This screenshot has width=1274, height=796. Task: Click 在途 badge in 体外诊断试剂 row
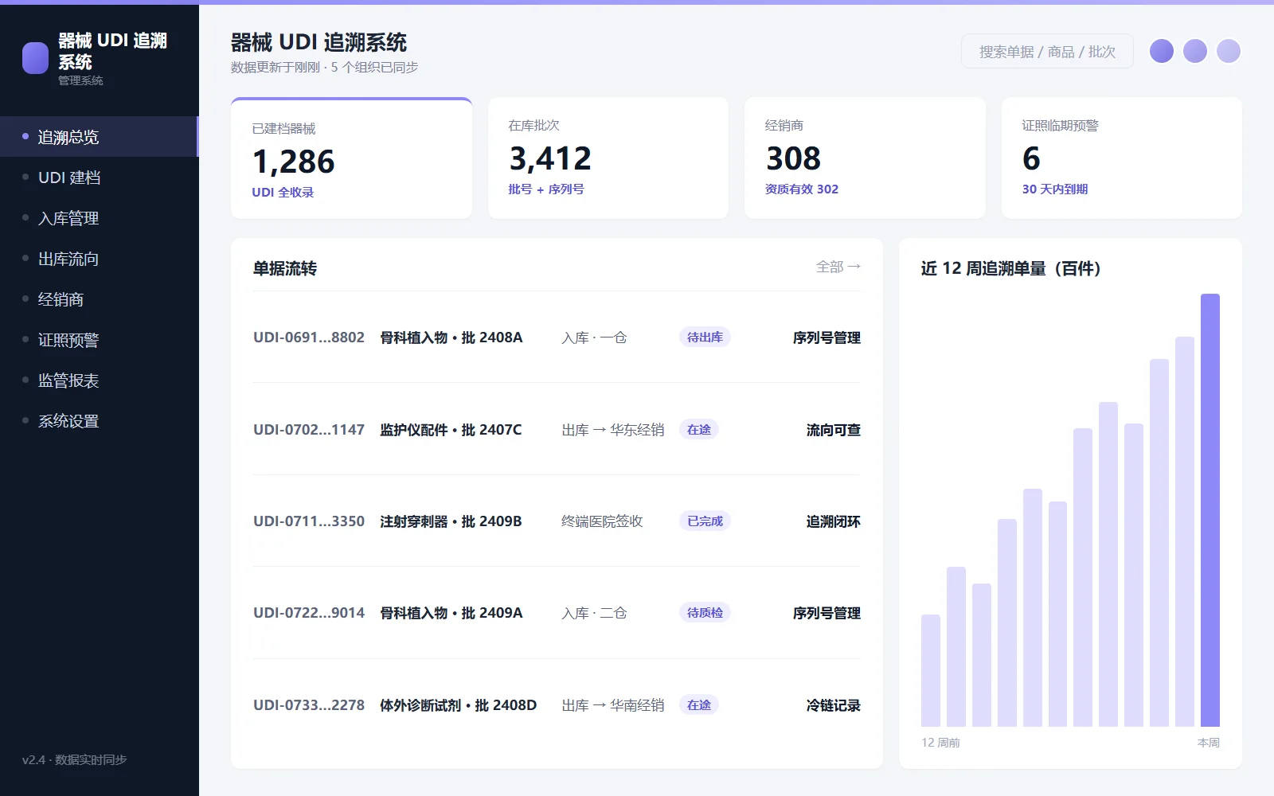point(699,705)
